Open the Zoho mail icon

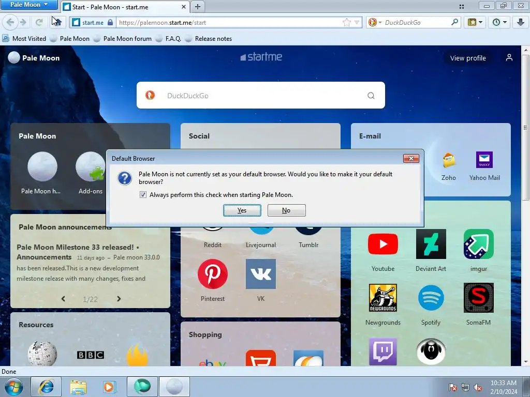click(449, 160)
